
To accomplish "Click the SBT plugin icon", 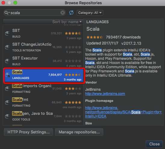I will point(7,33).
